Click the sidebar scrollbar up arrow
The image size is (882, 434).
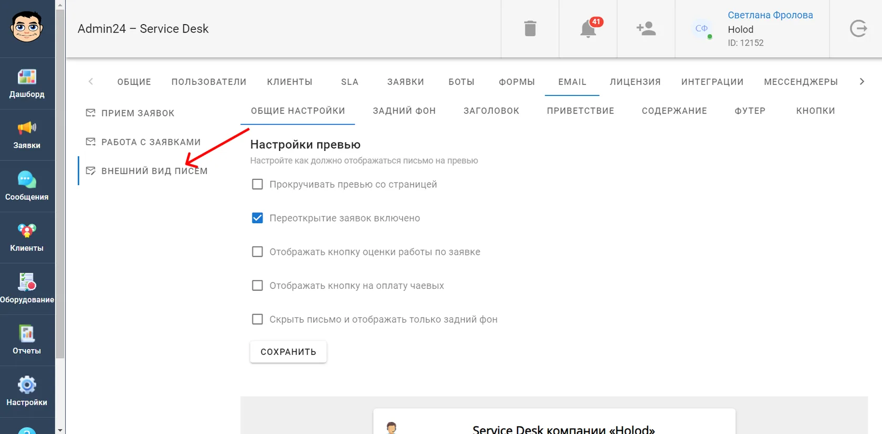pos(60,5)
